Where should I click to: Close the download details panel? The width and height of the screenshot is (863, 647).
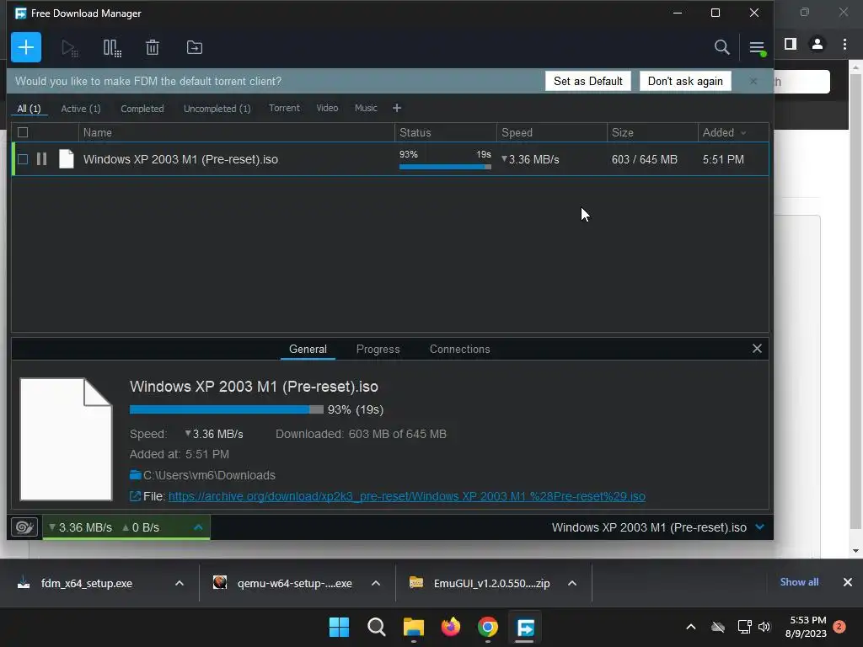[x=757, y=348]
